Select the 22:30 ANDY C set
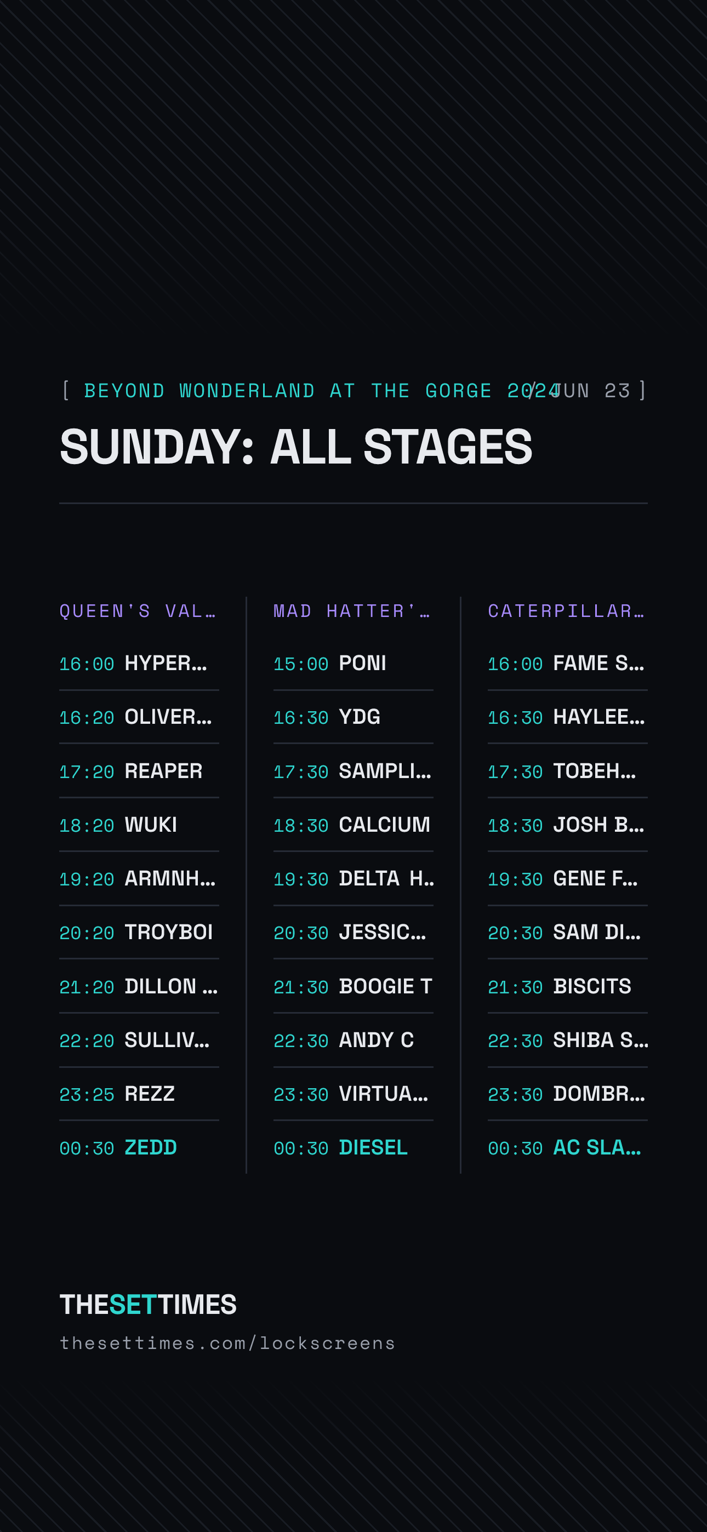This screenshot has width=707, height=1532. tap(353, 1040)
